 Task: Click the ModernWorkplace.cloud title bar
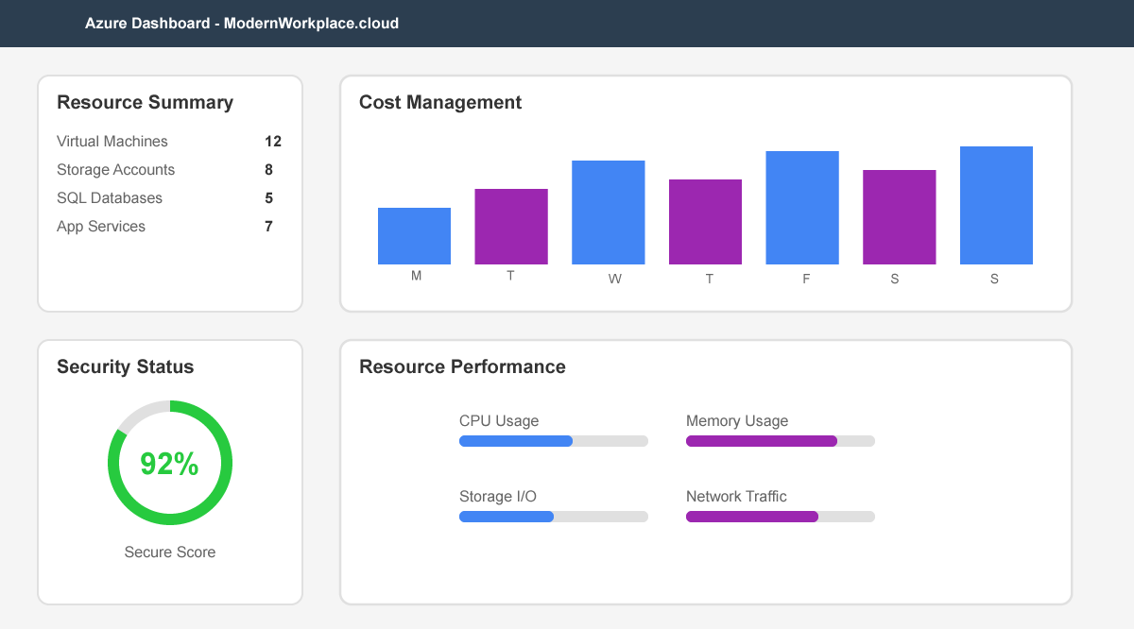click(242, 23)
